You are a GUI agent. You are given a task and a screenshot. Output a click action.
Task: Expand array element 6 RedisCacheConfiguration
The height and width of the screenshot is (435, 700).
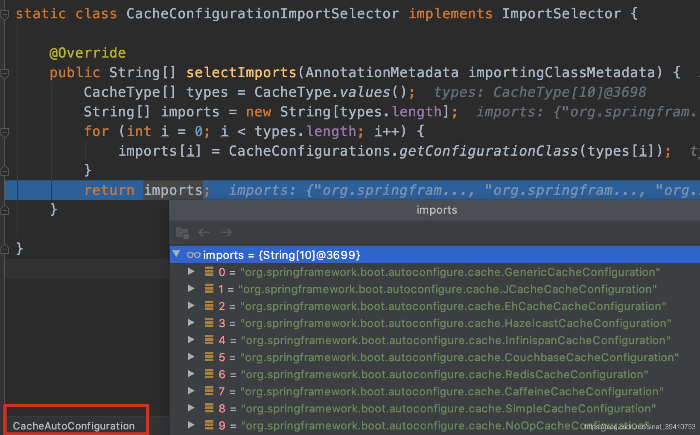pyautogui.click(x=191, y=374)
